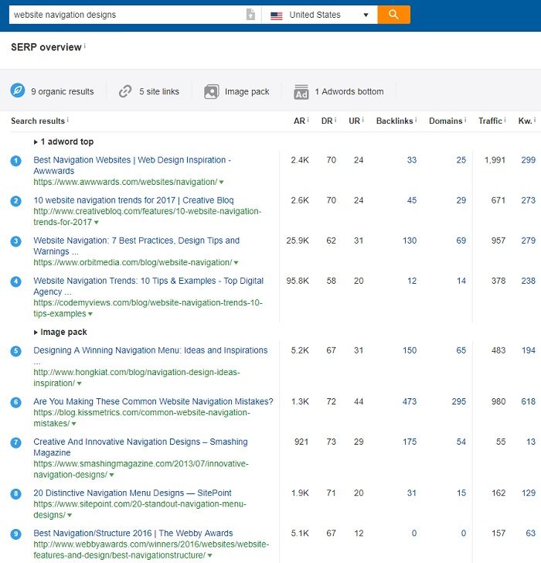Viewport: 541px width, 563px height.
Task: Click the Adwords bottom Ad icon
Action: click(301, 91)
